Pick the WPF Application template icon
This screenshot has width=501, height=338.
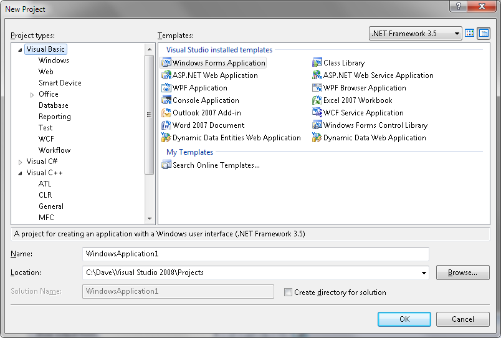tap(166, 88)
